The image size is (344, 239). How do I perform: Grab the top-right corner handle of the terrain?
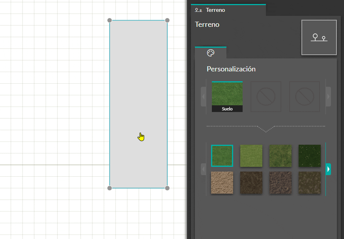167,21
